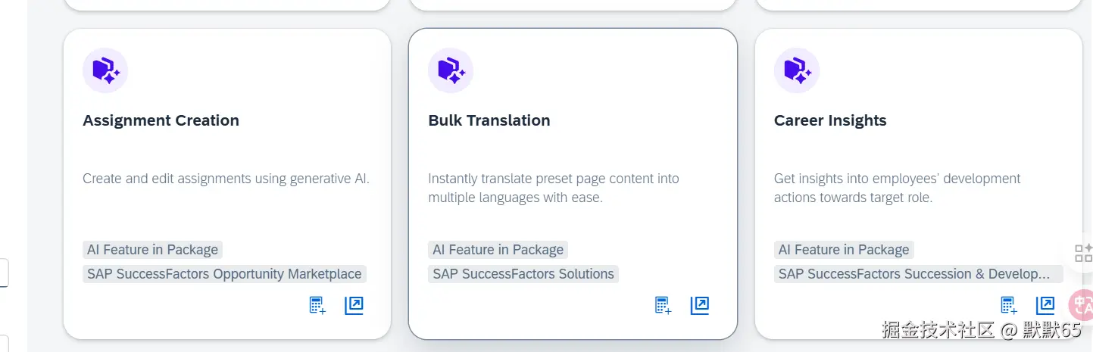Screen dimensions: 1093x352
Task: Add Assignment Creation to the calculator
Action: 317,305
